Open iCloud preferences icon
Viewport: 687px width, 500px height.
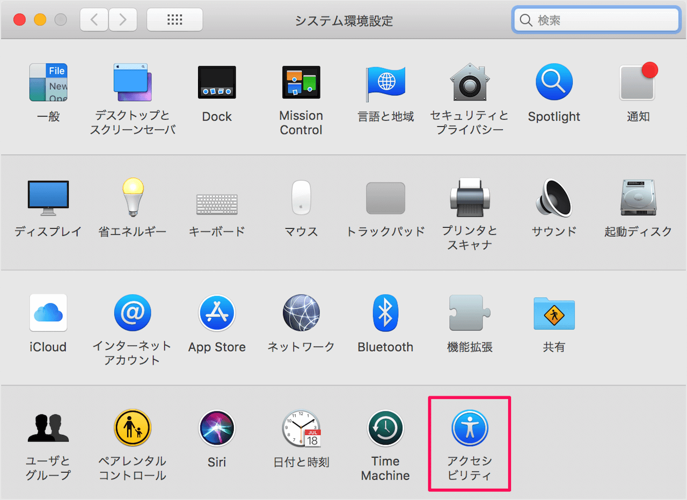[48, 313]
